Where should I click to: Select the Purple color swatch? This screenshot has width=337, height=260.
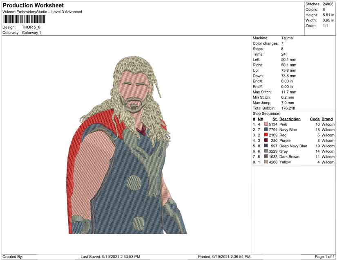(266, 140)
